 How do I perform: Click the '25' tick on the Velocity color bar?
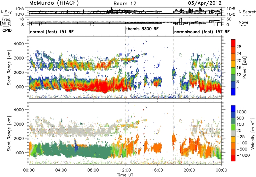point(239,130)
